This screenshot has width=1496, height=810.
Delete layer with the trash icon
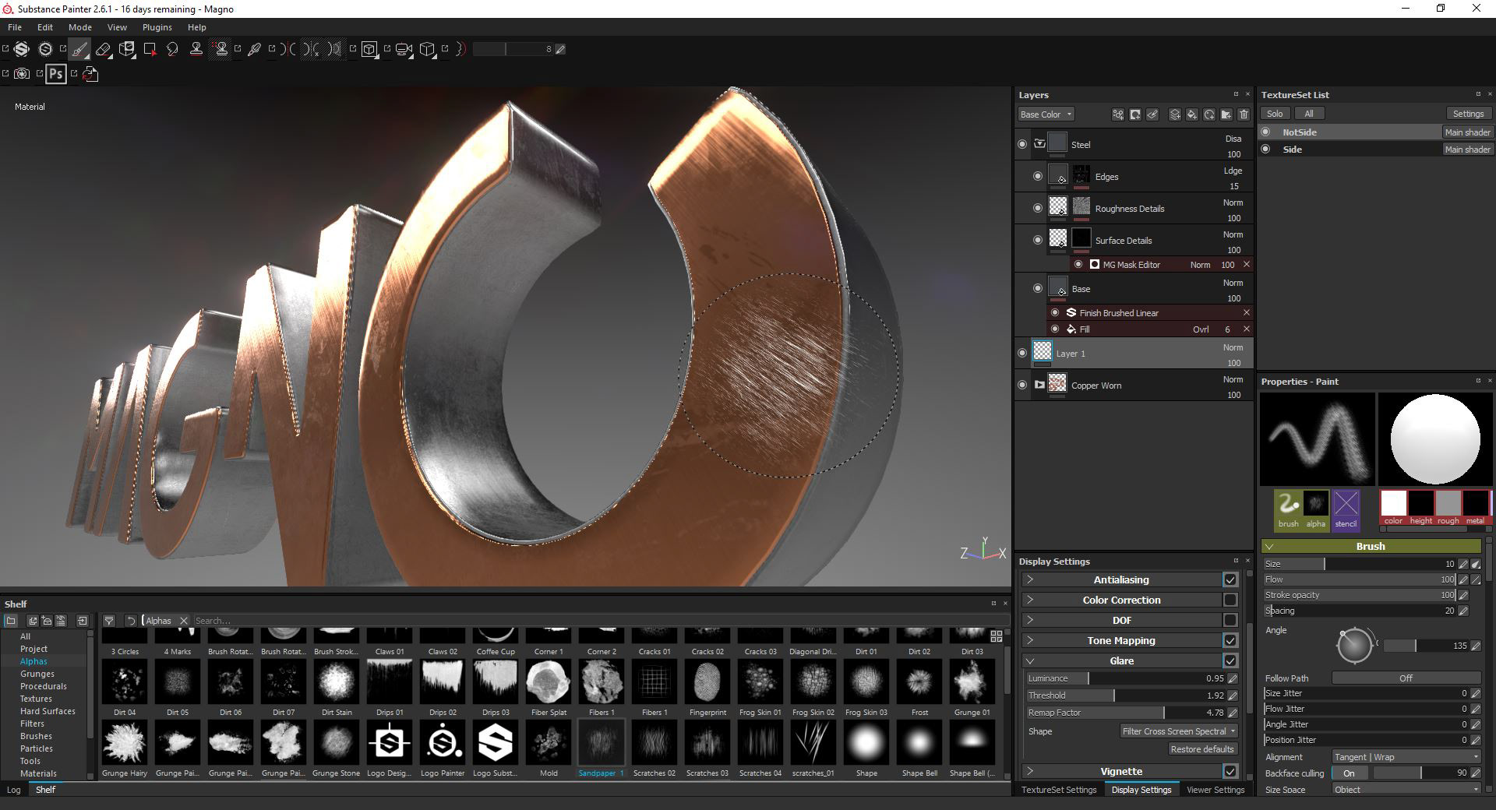pos(1244,114)
